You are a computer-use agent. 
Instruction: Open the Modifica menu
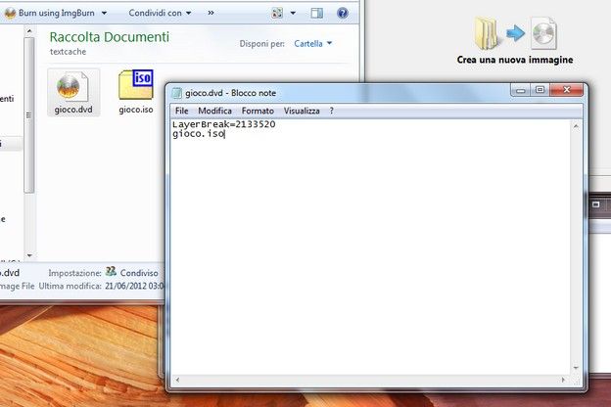pos(214,111)
